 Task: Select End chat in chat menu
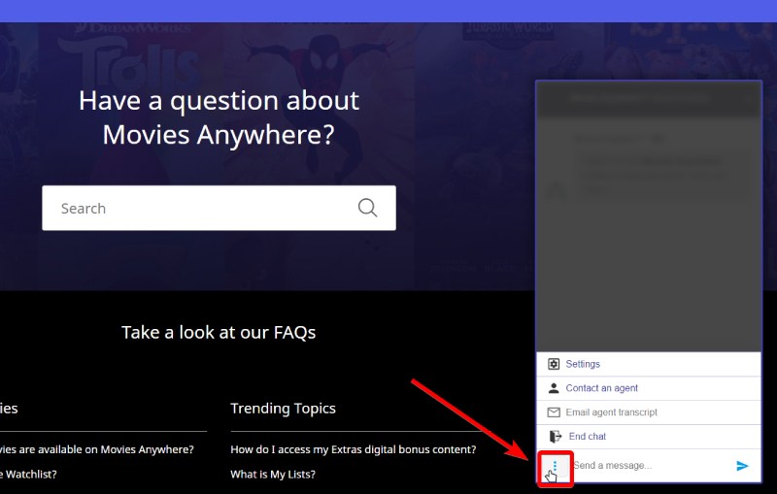[x=649, y=437]
